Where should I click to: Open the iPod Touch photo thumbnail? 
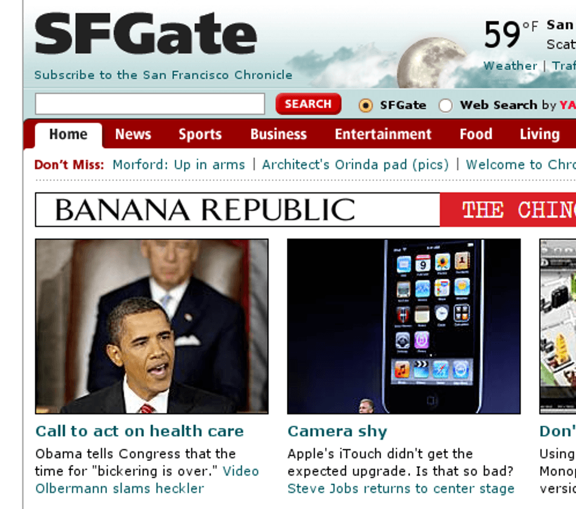coord(404,326)
